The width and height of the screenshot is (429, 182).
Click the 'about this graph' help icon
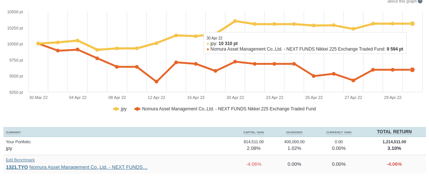(x=420, y=1)
